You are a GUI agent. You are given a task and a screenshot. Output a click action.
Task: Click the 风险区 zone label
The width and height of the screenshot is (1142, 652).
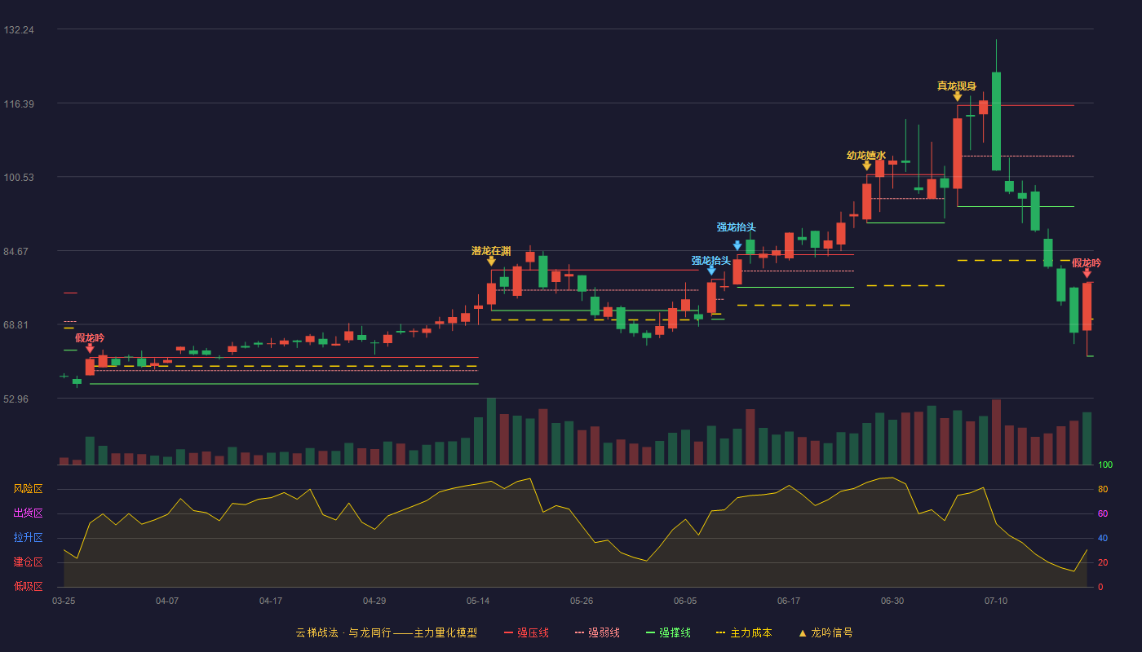pyautogui.click(x=28, y=489)
